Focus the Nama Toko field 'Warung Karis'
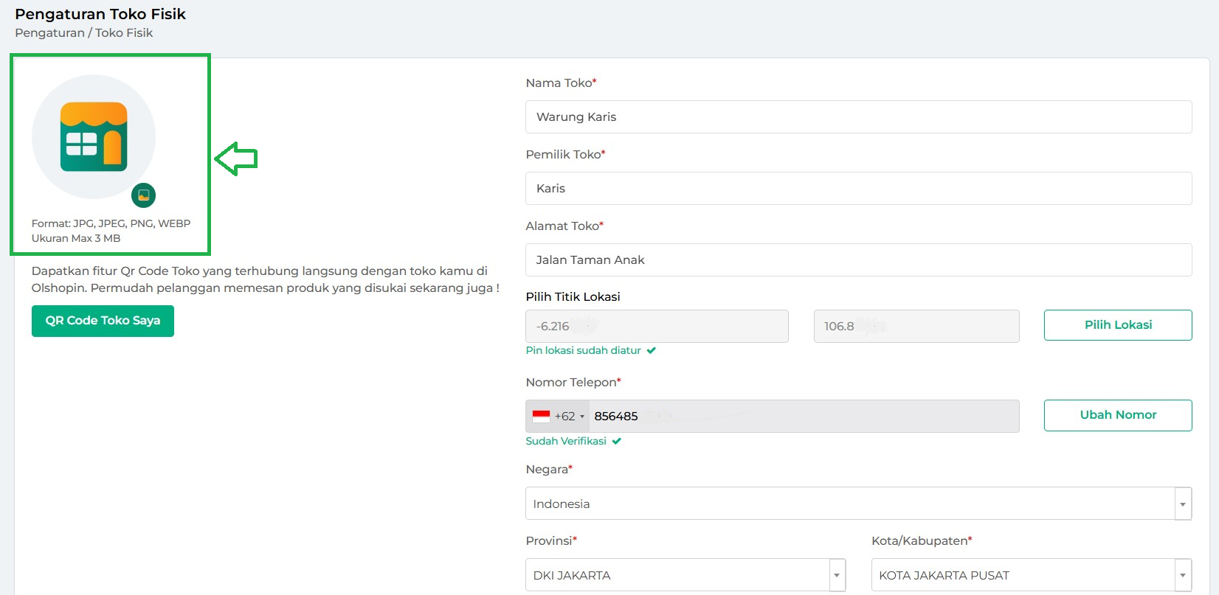The width and height of the screenshot is (1219, 595). pos(858,117)
